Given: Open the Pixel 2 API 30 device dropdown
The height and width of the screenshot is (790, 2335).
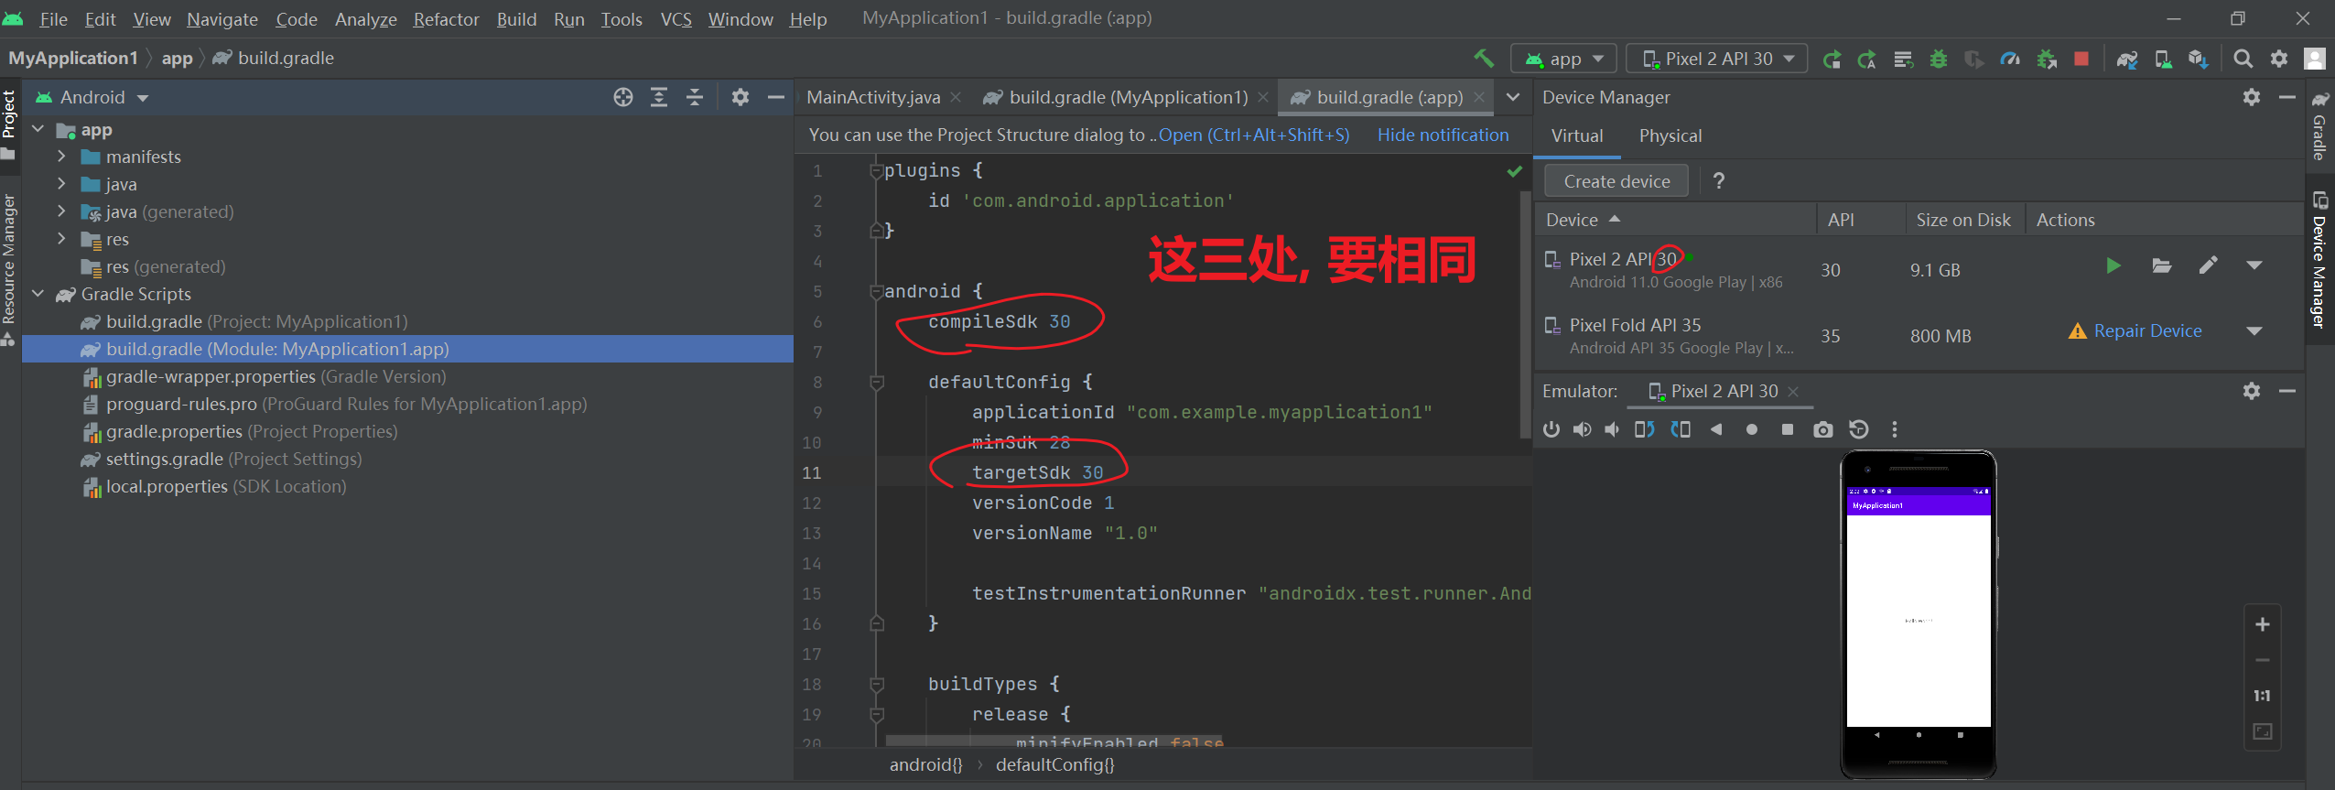Looking at the screenshot, I should coord(1717,60).
